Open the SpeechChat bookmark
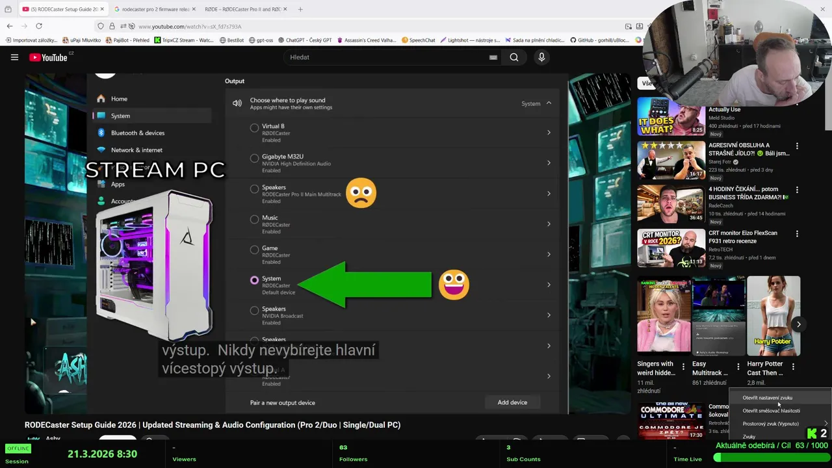 (x=418, y=40)
